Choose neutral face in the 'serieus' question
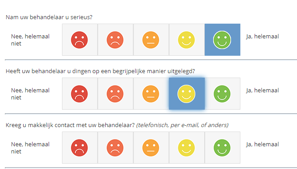Viewport: 297px width, 169px height. pos(151,40)
